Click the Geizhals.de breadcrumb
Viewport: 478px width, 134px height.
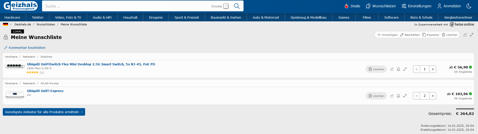pos(23,24)
